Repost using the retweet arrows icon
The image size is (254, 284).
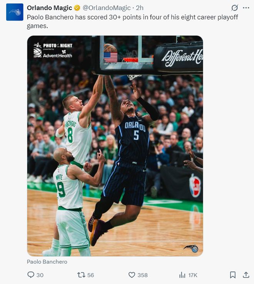pyautogui.click(x=81, y=275)
